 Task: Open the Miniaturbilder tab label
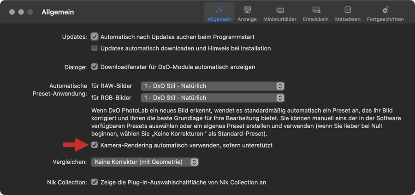point(280,19)
